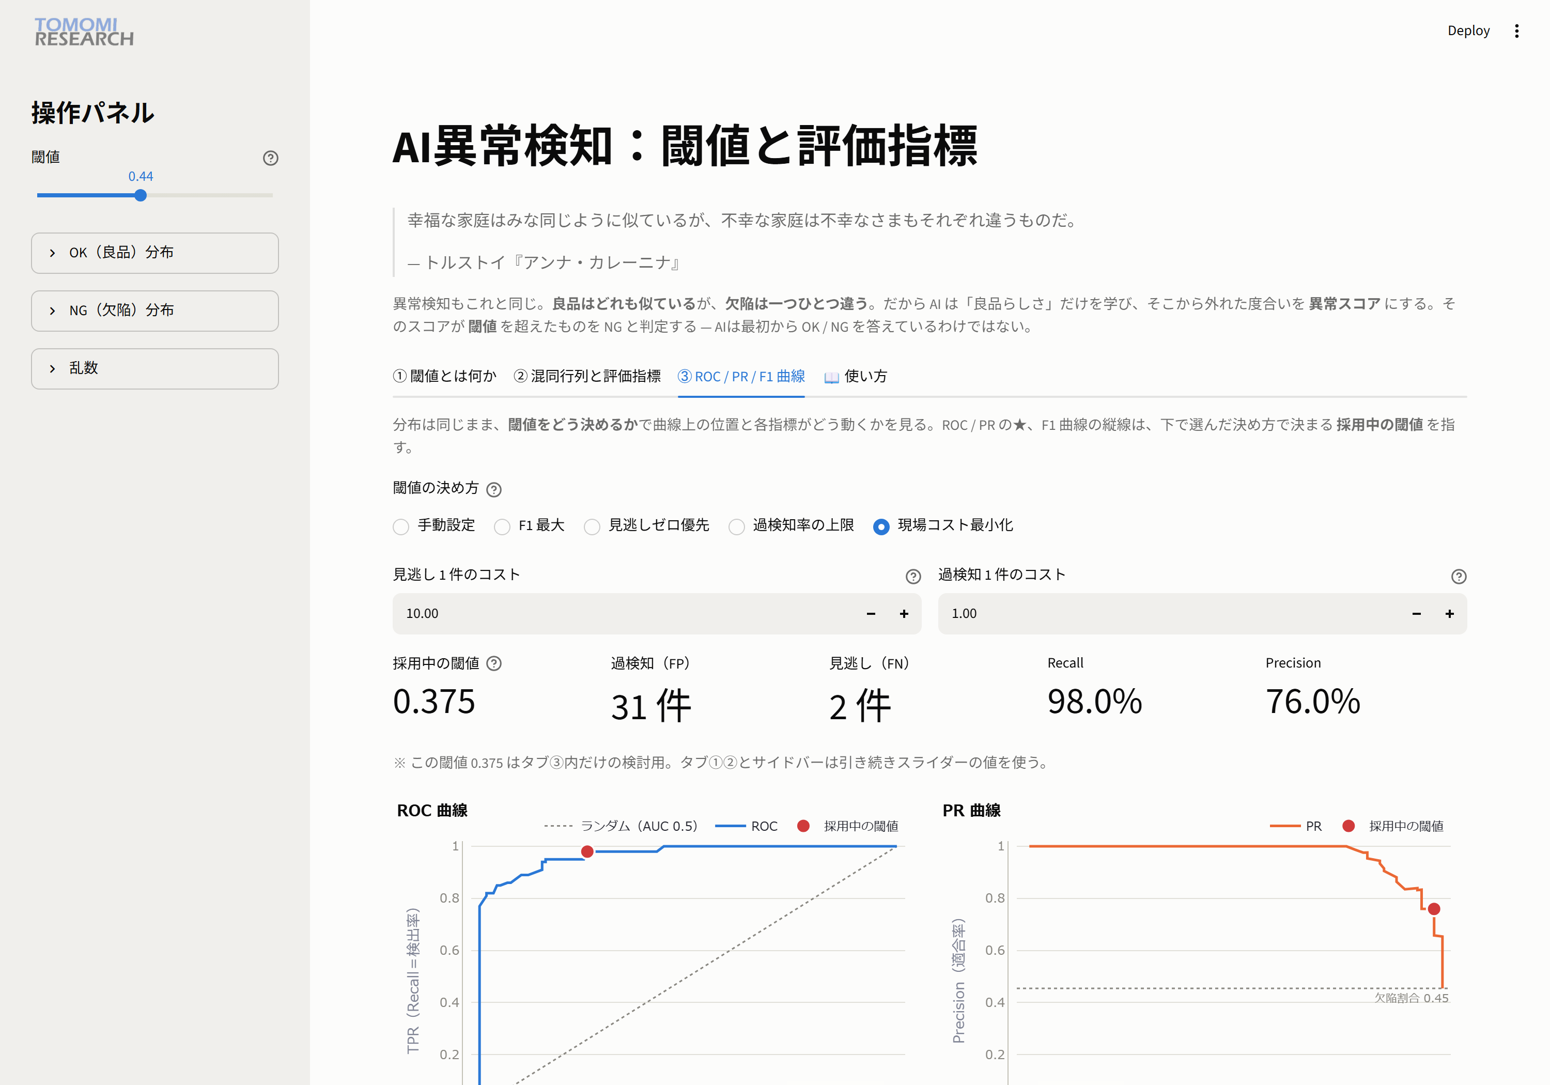Expand the OK（良品）分布 section

tap(154, 253)
